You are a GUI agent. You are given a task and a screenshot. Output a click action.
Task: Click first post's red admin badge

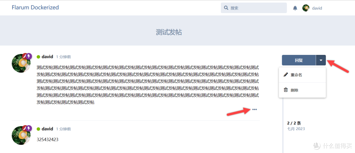[x=24, y=56]
